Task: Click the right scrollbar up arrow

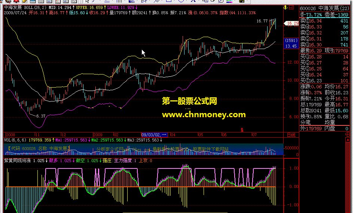Action: point(348,140)
